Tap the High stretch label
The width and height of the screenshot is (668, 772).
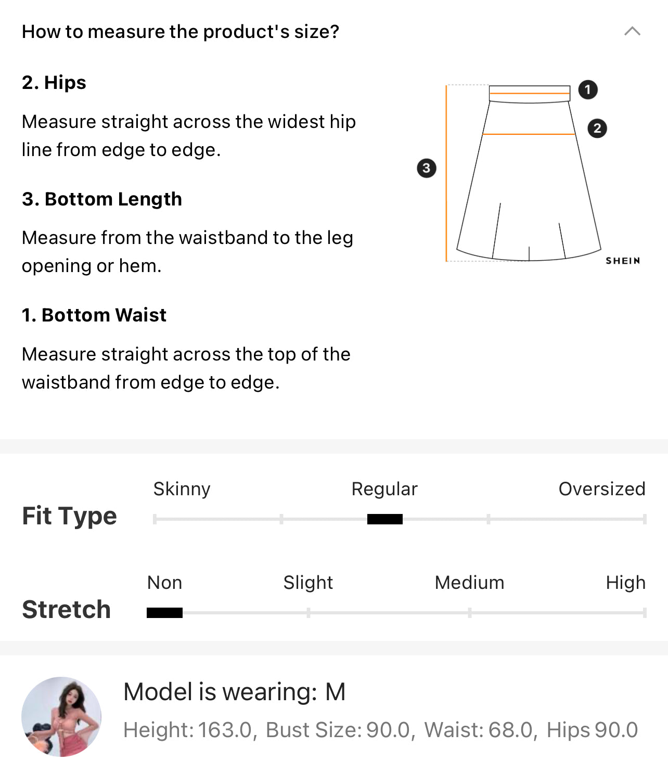626,583
